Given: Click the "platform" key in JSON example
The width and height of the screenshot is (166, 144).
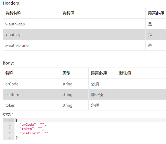Looking at the screenshot, I should coord(30,133).
